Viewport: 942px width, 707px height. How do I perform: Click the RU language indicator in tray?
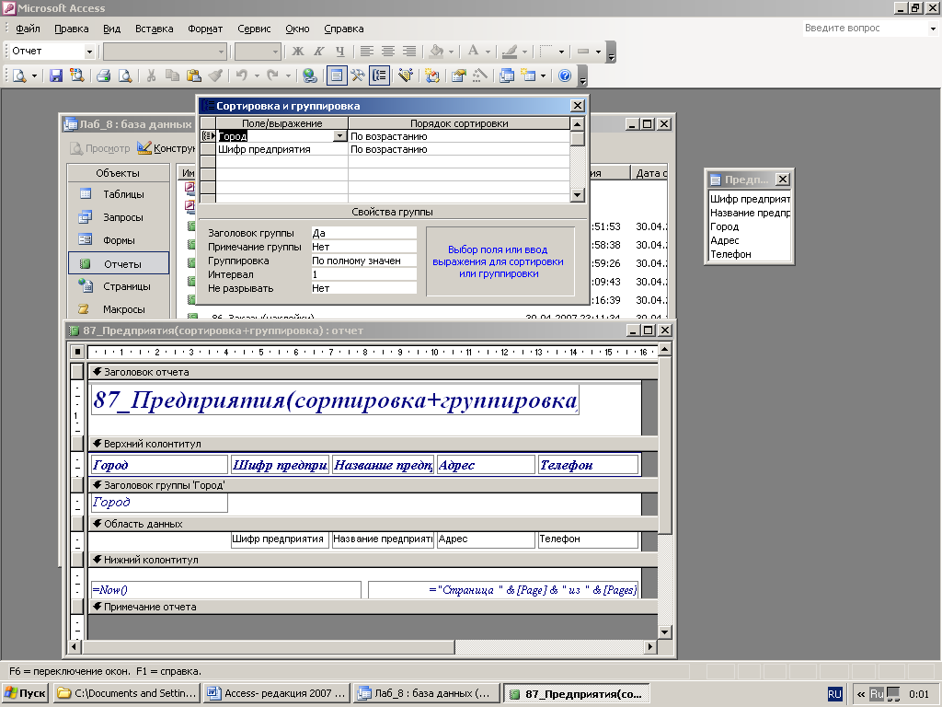pyautogui.click(x=834, y=694)
